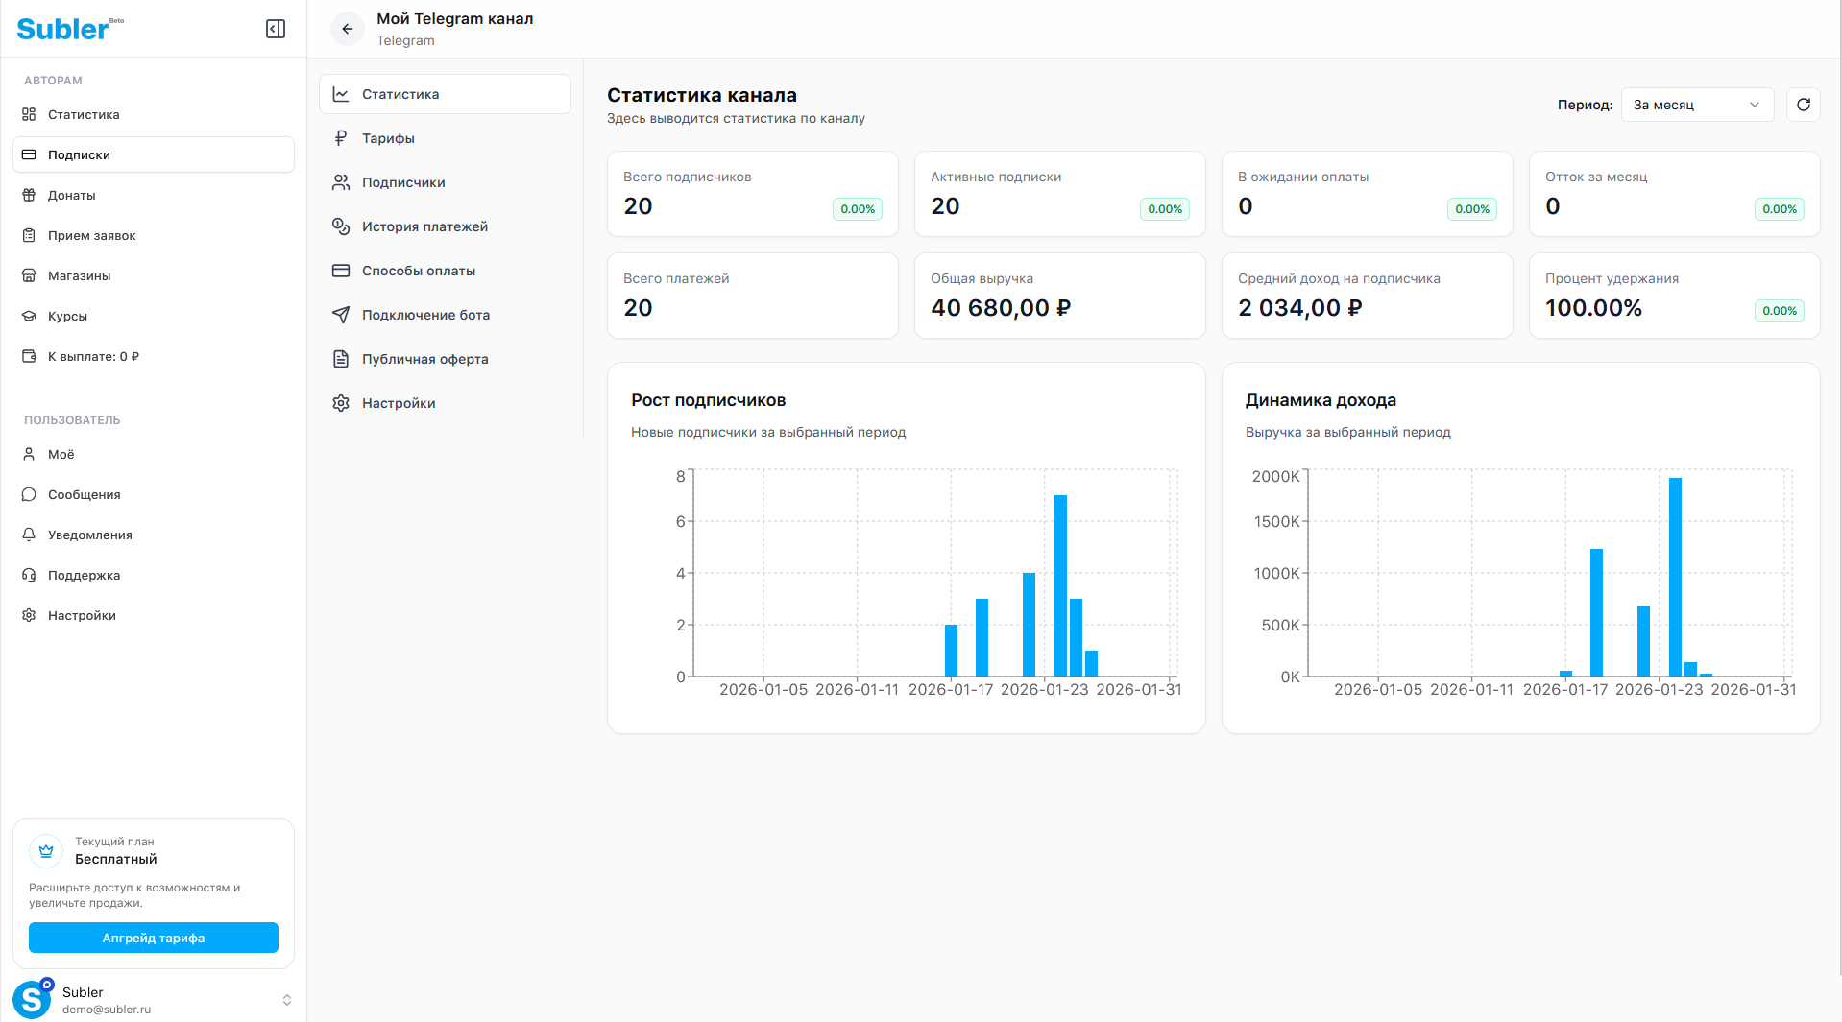Expand the Subler account switcher chevron
This screenshot has width=1842, height=1022.
point(286,1000)
